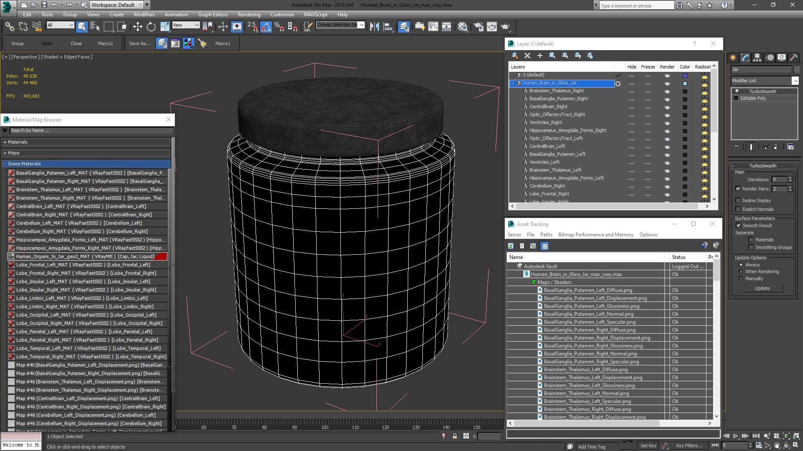Activate the Select Object tool
The image size is (803, 451).
point(82,27)
